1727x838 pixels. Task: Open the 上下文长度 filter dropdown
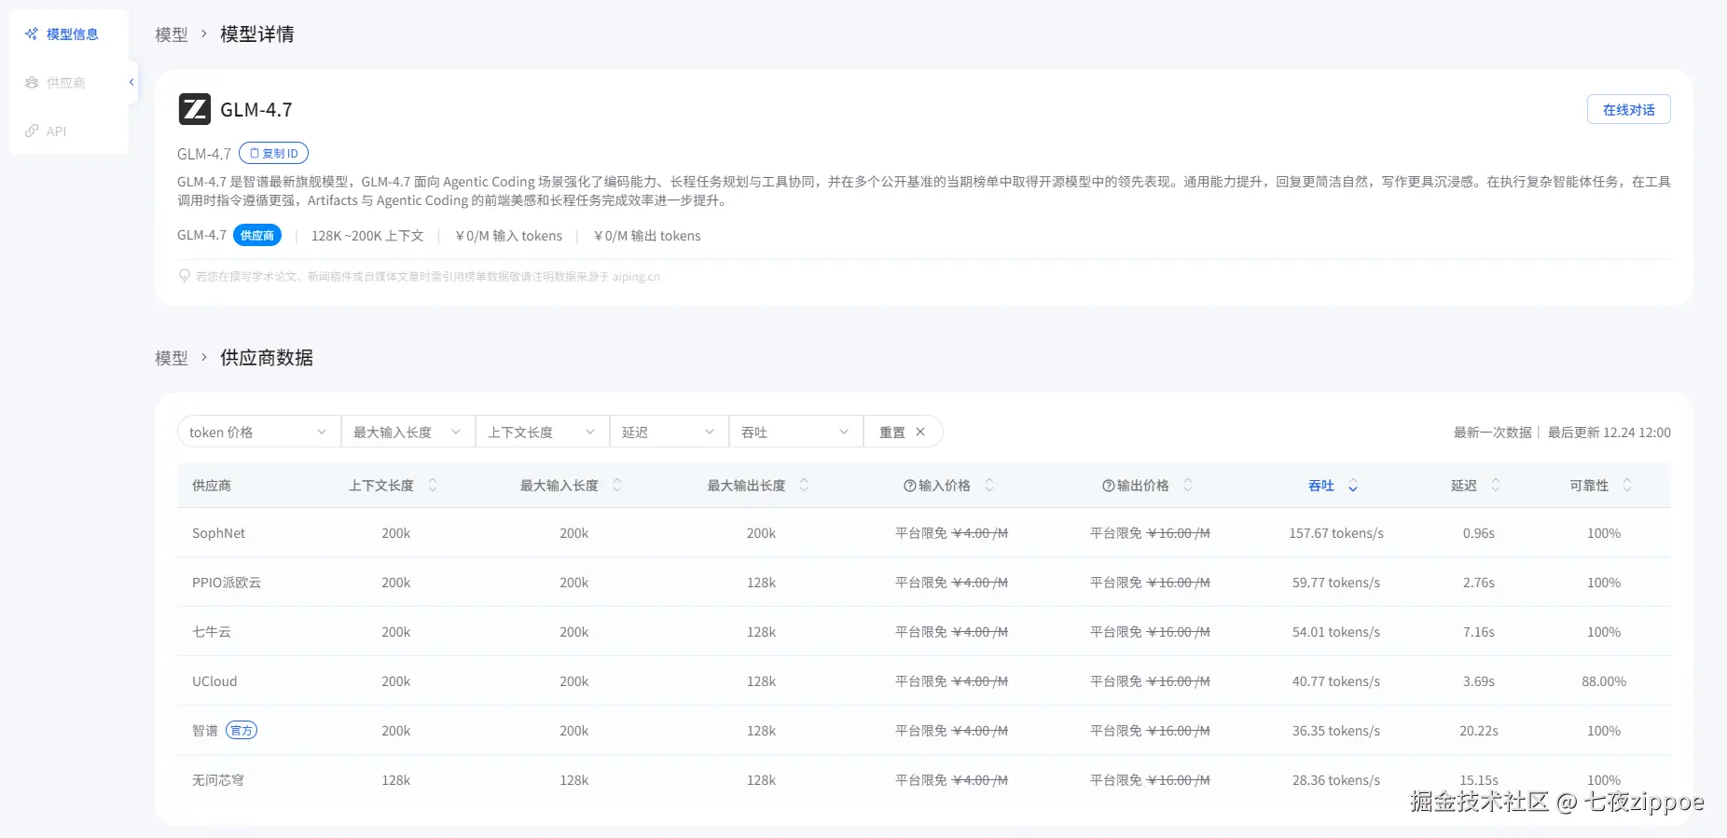coord(542,432)
